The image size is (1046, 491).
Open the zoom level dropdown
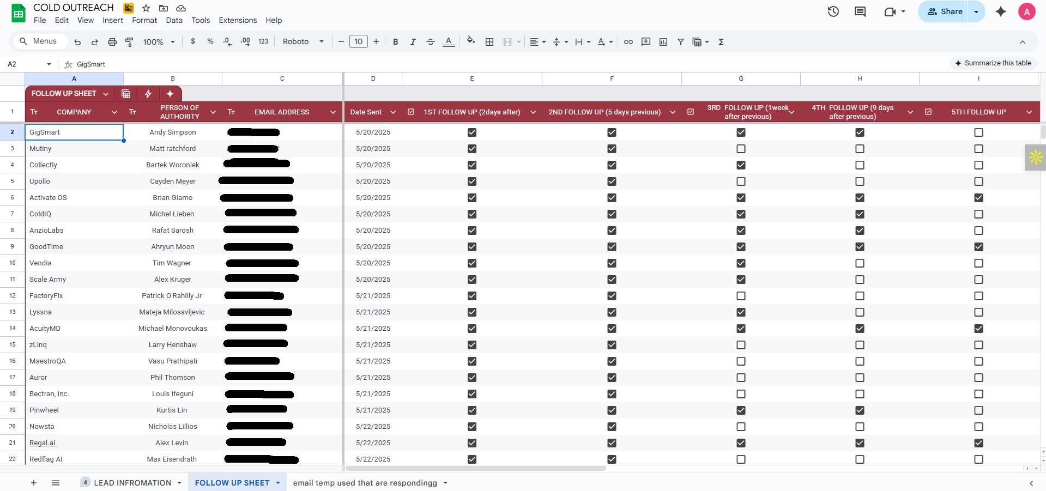click(159, 42)
